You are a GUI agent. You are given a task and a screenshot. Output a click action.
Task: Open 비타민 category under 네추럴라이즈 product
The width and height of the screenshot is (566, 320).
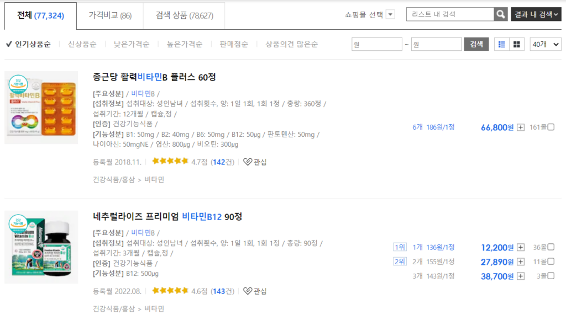tap(154, 308)
